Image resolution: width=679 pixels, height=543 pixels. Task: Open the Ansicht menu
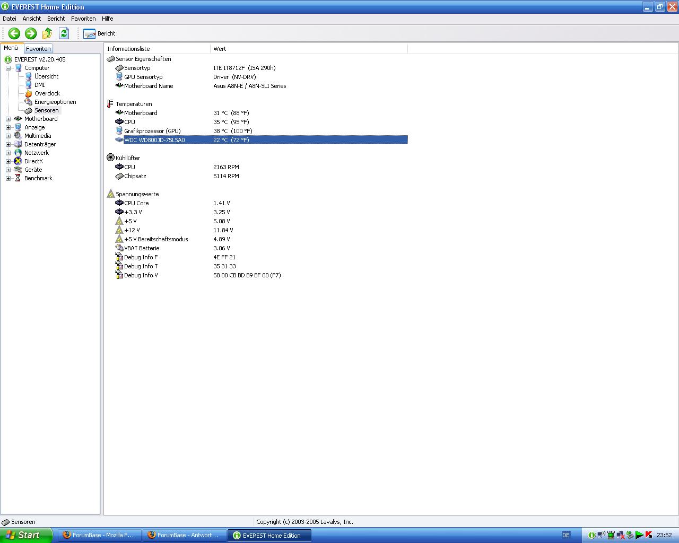[32, 19]
